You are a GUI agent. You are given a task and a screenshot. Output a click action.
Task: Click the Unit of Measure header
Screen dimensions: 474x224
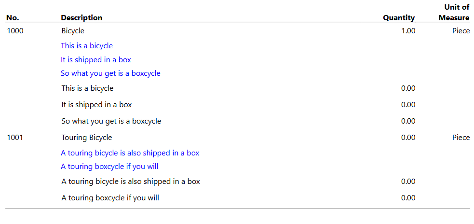[x=454, y=13]
